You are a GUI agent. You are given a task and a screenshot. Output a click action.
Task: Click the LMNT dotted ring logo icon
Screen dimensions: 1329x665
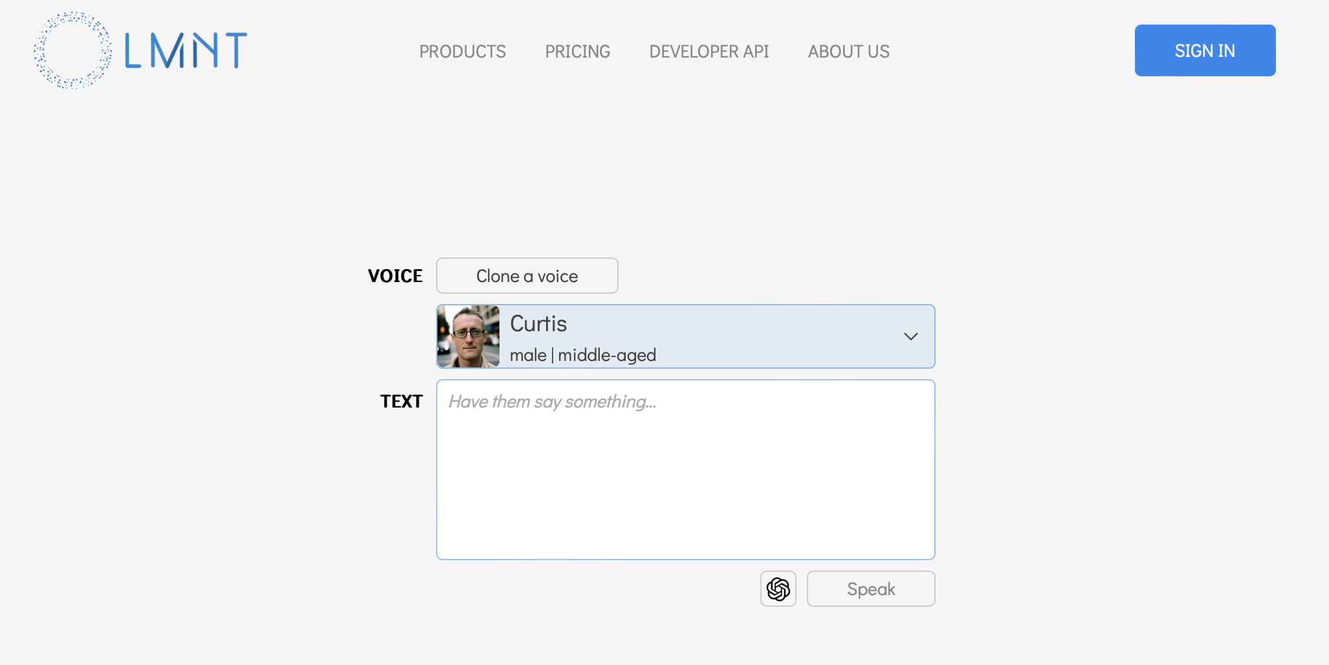point(72,50)
